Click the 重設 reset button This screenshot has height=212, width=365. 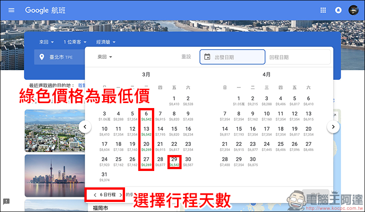[186, 57]
